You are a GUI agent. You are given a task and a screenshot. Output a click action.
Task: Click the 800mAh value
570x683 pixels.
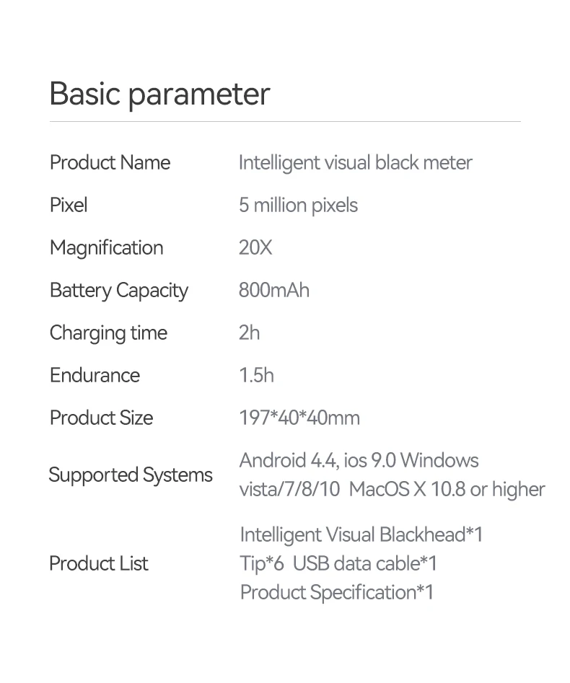pyautogui.click(x=274, y=290)
